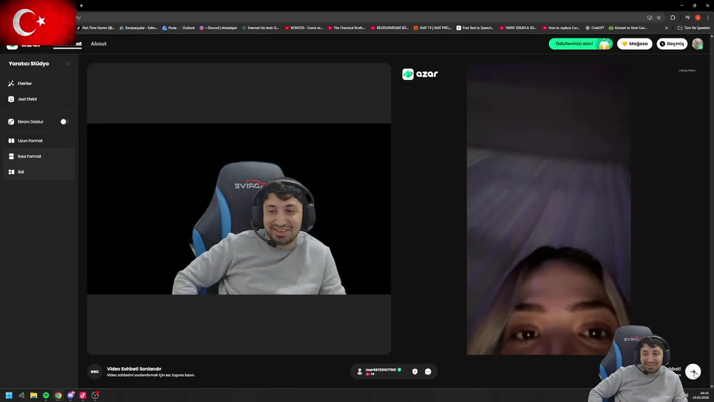Screen dimensions: 714x402
Task: Select the Uzun Format layout
Action: (38, 141)
